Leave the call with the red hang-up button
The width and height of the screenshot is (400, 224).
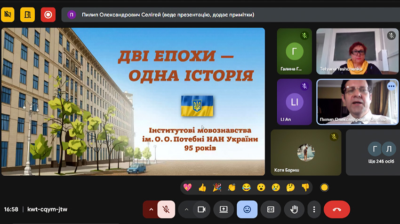pos(337,209)
